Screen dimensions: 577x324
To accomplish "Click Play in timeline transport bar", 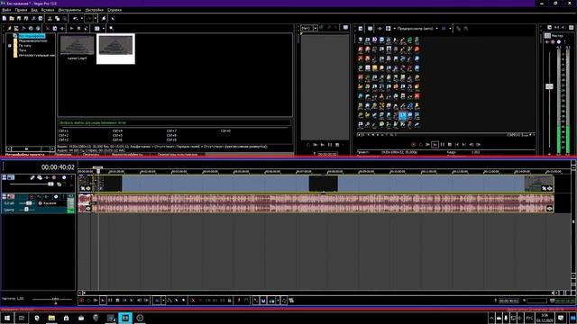I will (x=103, y=301).
